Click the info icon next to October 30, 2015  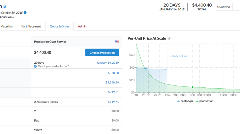(x=25, y=13)
